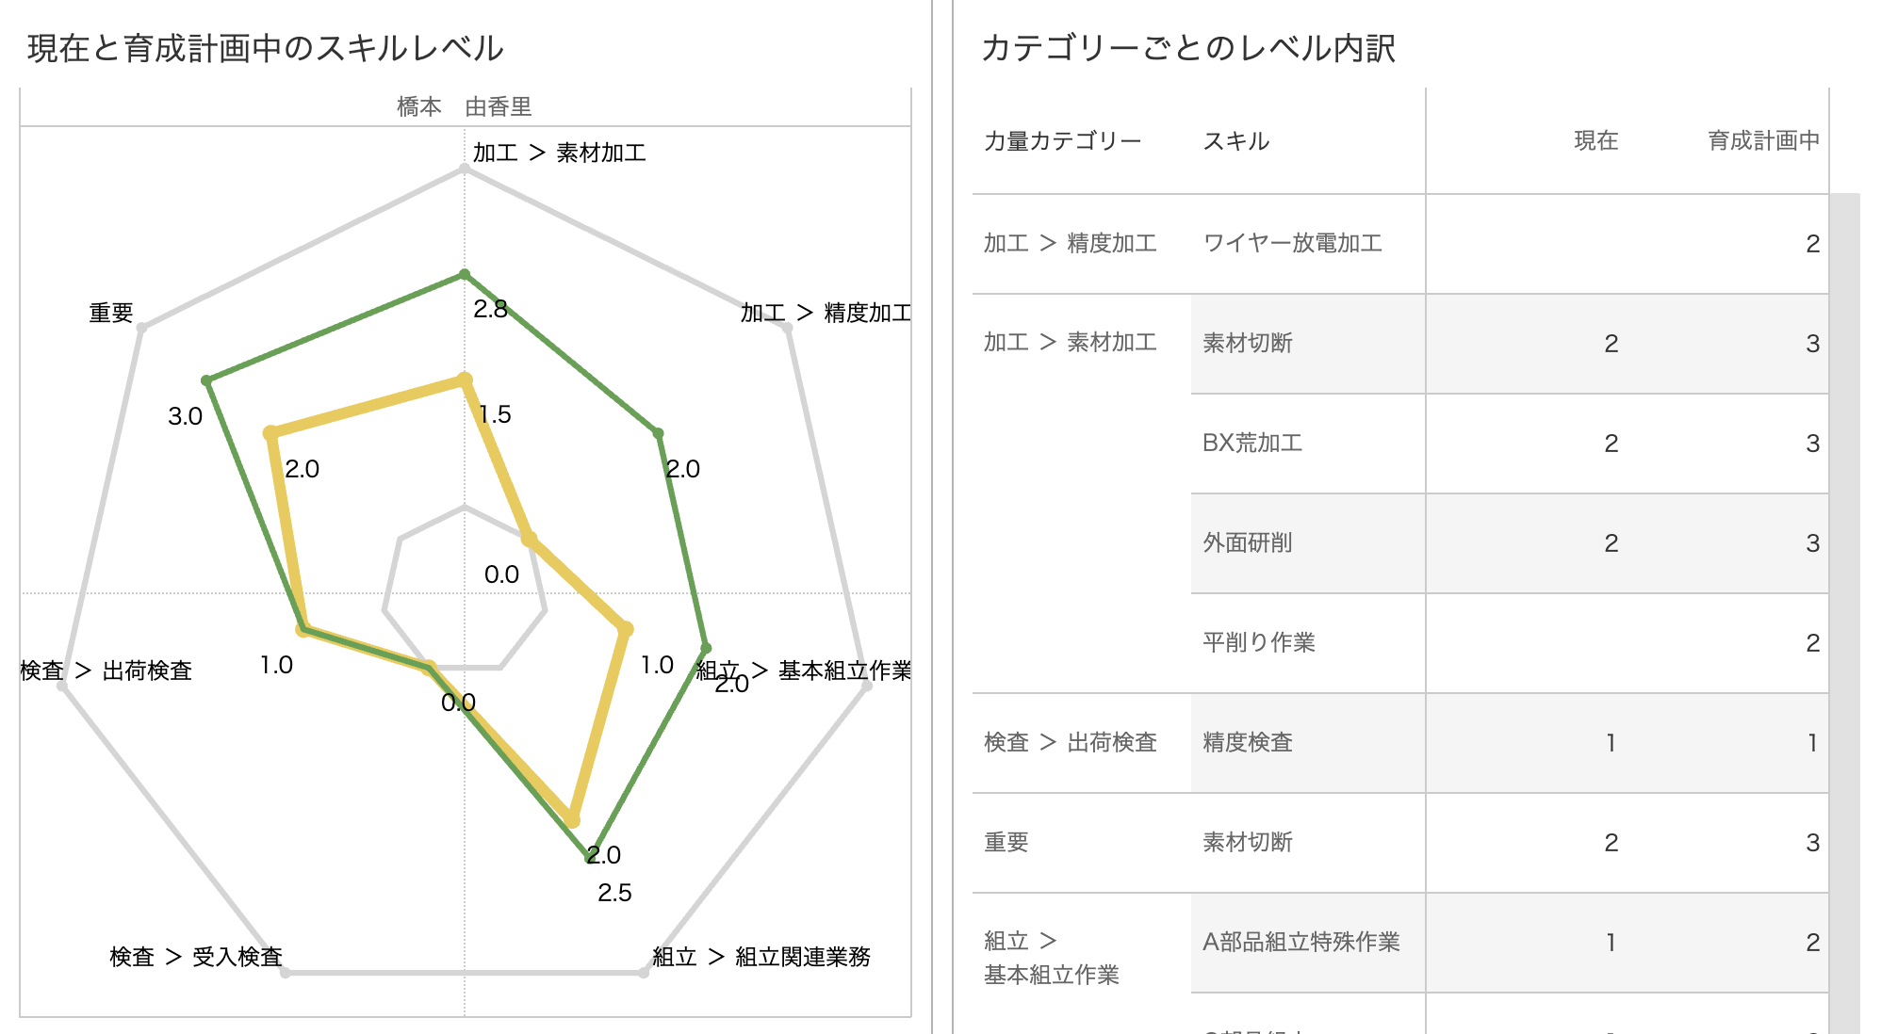The image size is (1881, 1034).
Task: Click the ワイヤー放電加工 skill row
Action: (x=1292, y=244)
